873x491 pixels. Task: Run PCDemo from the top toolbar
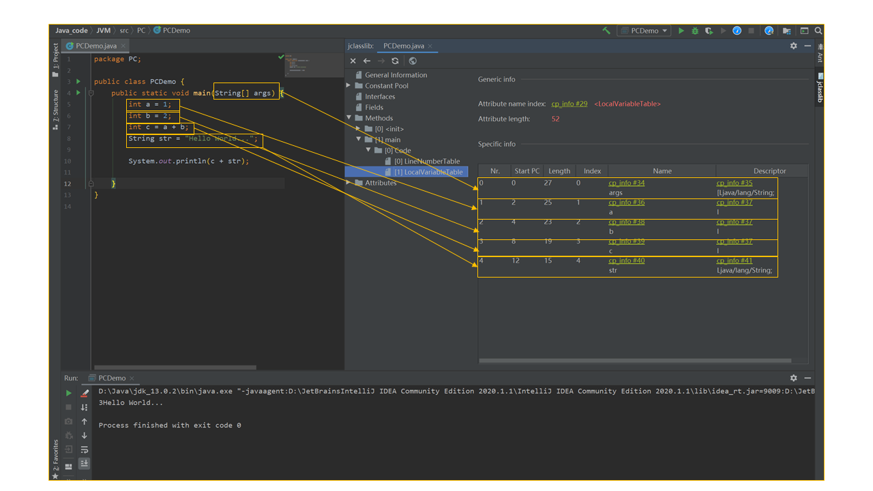[681, 31]
